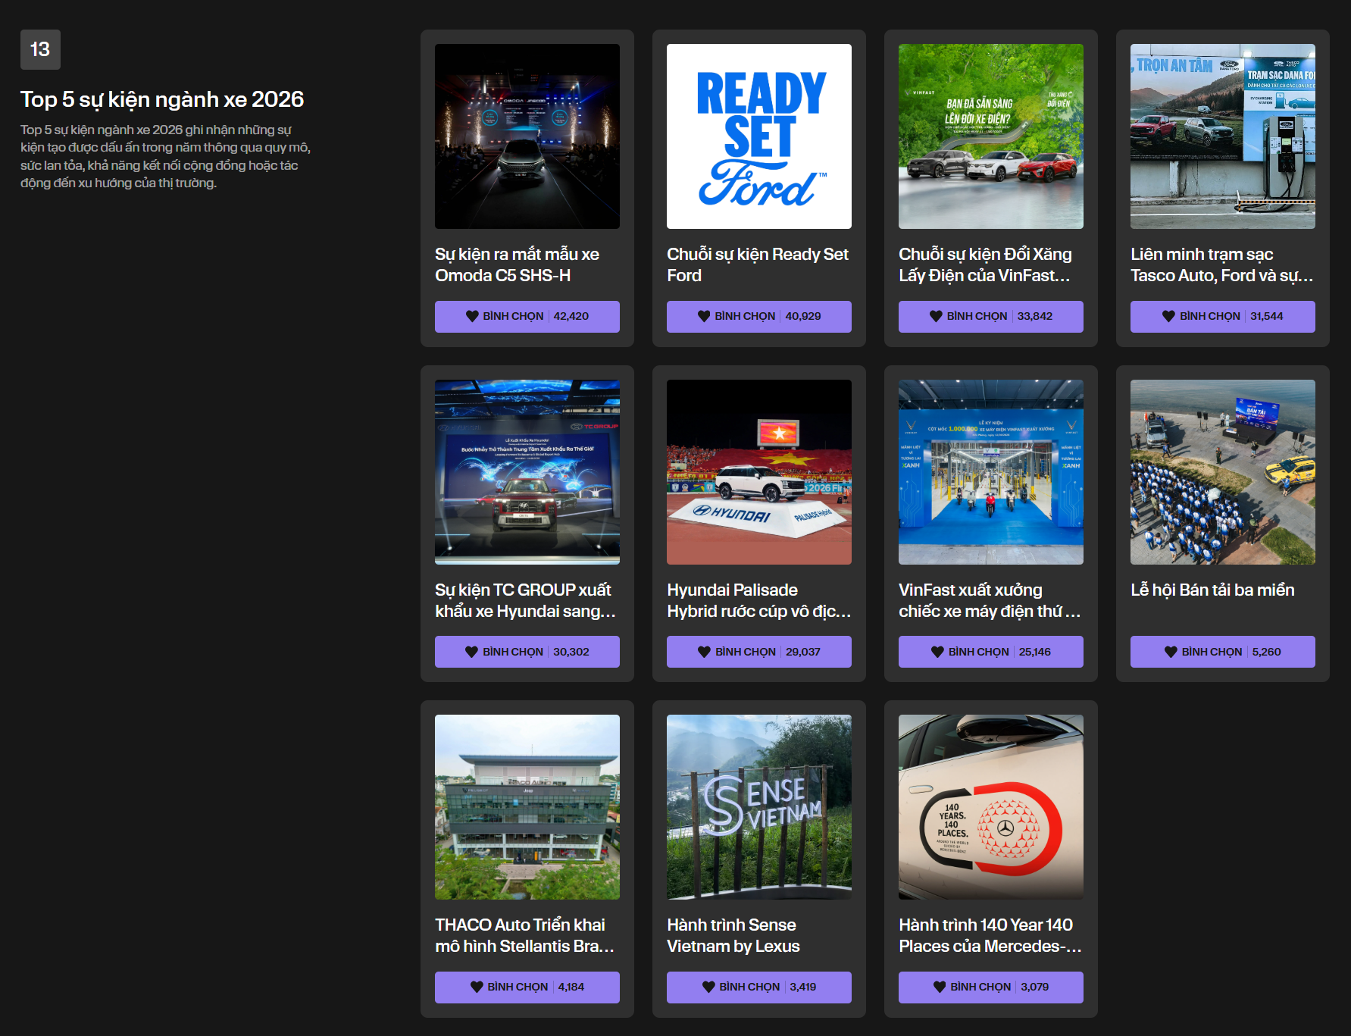The height and width of the screenshot is (1036, 1351).
Task: Open the Mercedes 140 Years 140 Places thumbnail
Action: tap(991, 807)
